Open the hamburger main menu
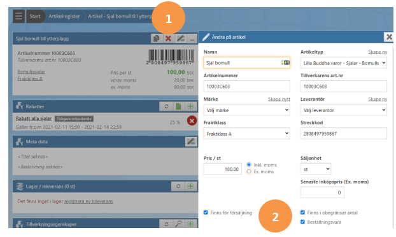396x237 pixels. tap(18, 16)
